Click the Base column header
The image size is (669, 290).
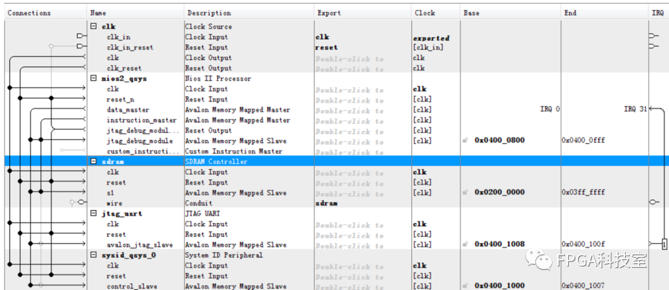[471, 13]
